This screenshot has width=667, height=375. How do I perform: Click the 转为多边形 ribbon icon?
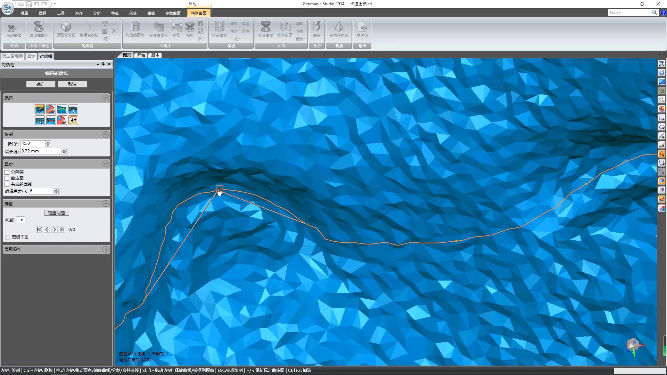click(x=339, y=29)
